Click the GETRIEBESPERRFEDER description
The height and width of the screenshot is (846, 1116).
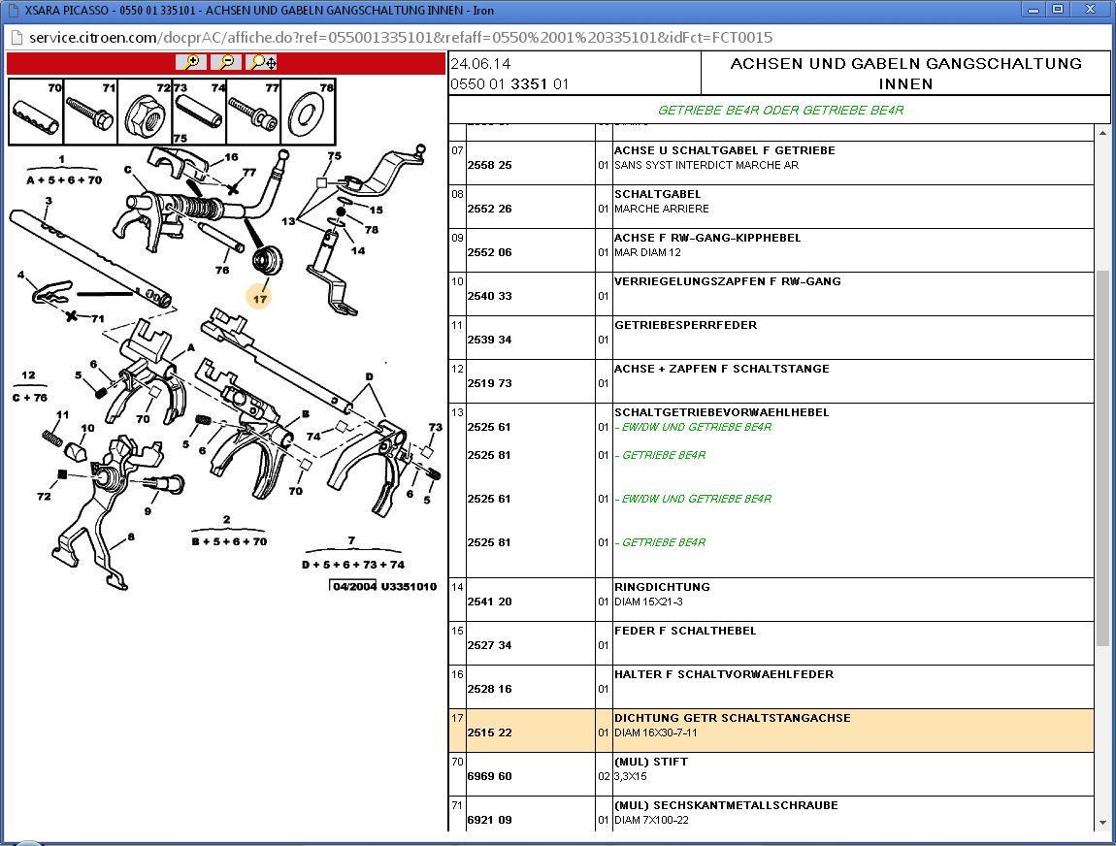coord(685,325)
